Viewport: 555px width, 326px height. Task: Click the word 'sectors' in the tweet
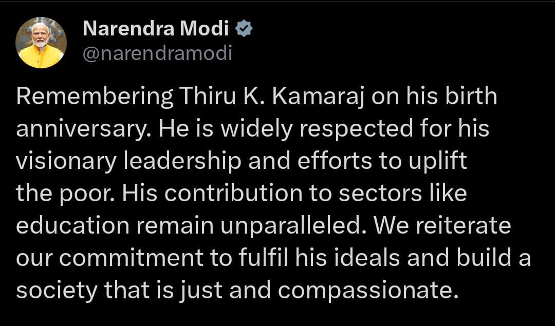[x=380, y=194]
